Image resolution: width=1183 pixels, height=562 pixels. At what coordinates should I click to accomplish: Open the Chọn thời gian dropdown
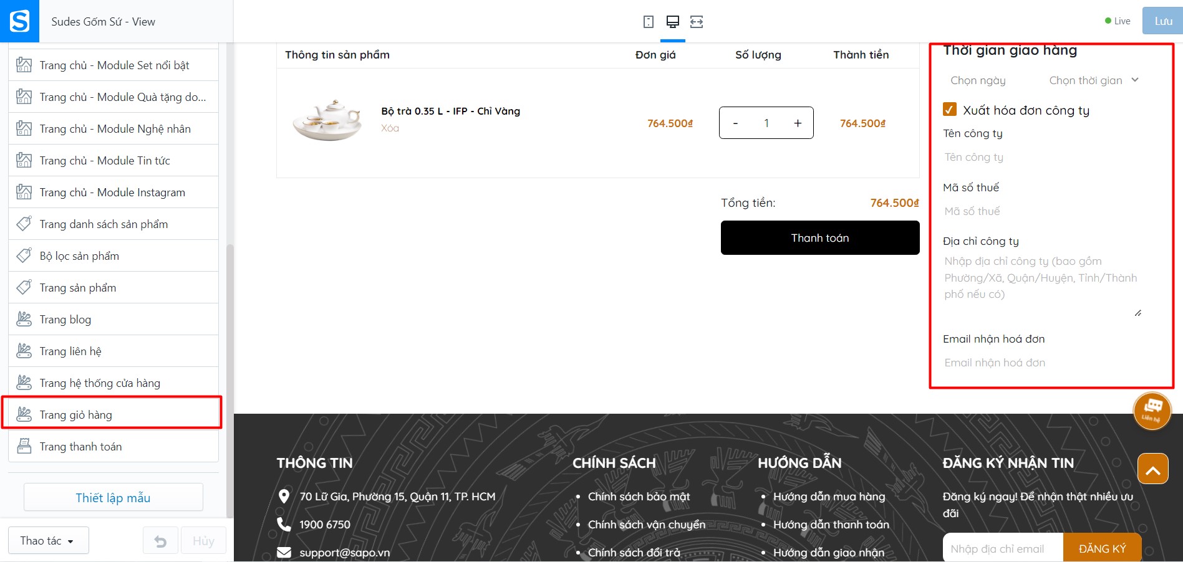point(1094,80)
